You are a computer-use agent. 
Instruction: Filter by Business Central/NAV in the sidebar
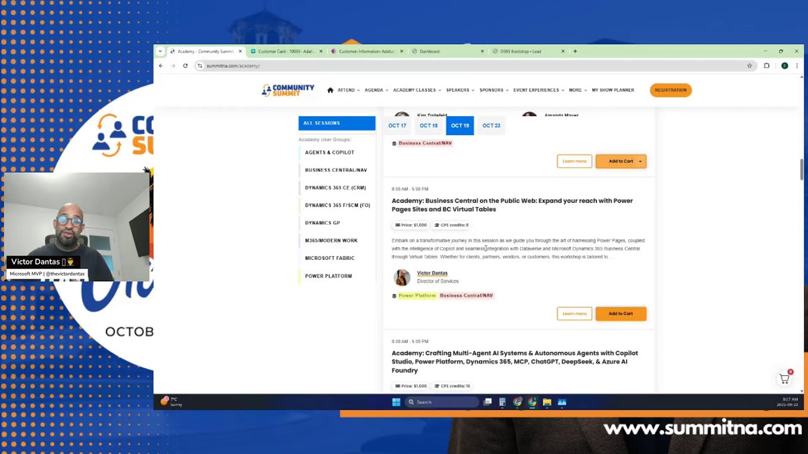pos(336,170)
